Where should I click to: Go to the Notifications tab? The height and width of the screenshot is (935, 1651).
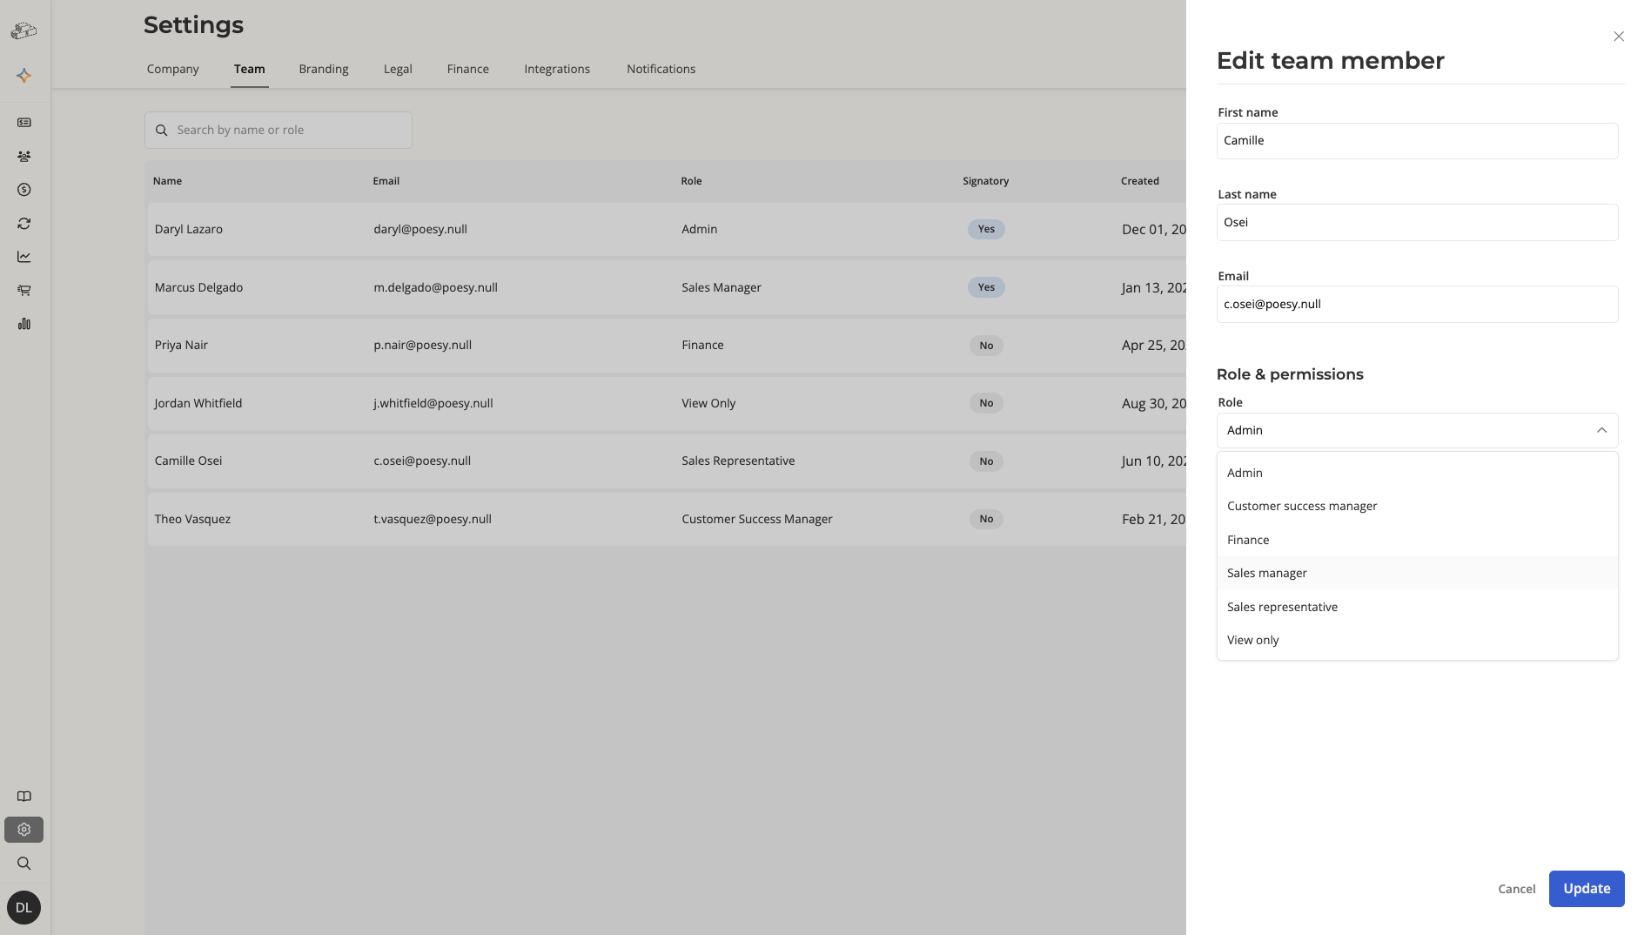[661, 69]
